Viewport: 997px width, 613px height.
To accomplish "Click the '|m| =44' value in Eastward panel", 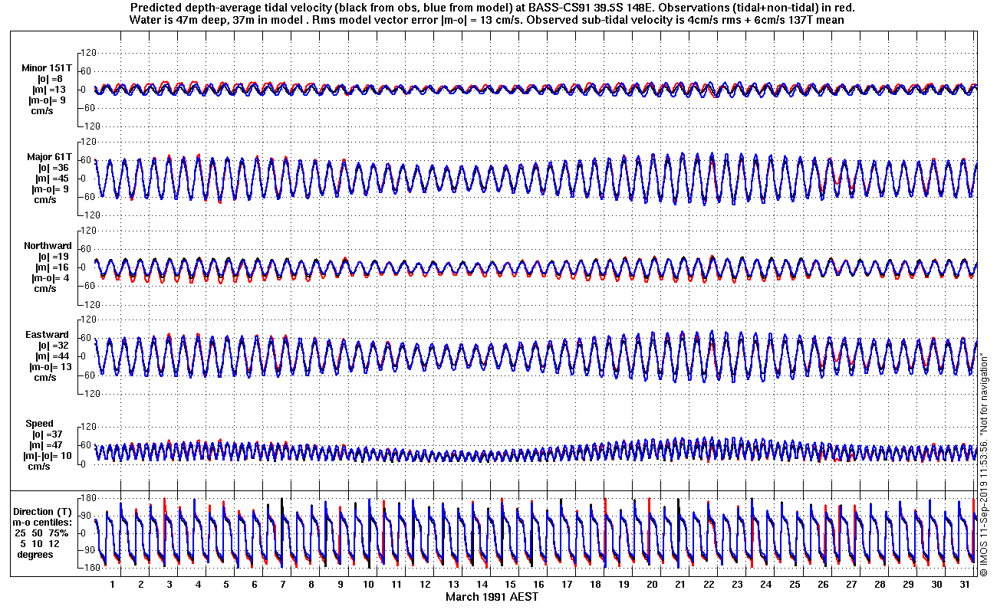I will click(x=53, y=356).
